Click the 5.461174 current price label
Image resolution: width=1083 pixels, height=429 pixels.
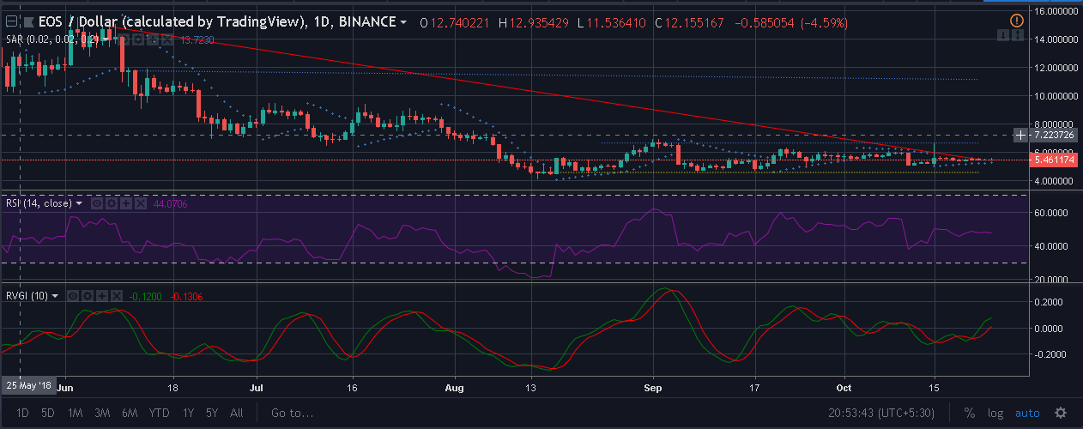click(1055, 160)
